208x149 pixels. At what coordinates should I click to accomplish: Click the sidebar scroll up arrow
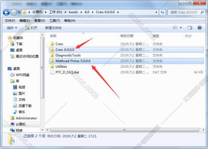click(42, 35)
